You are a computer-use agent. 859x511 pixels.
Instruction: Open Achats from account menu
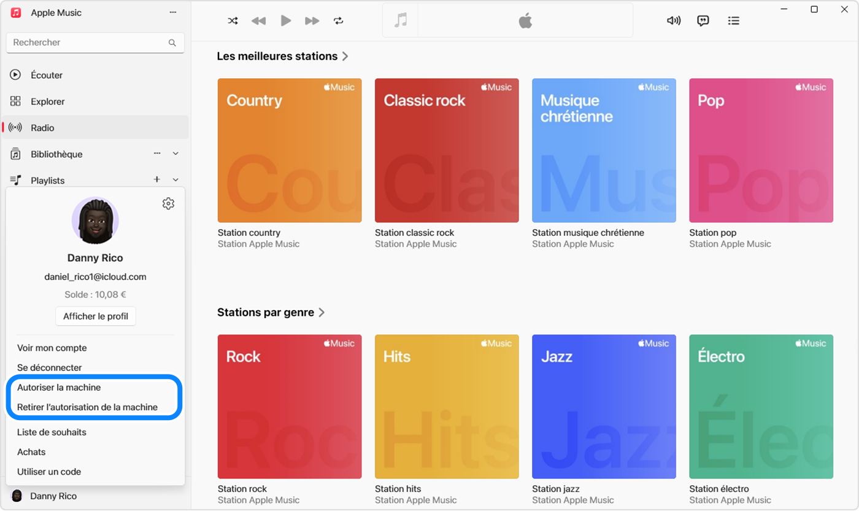[x=31, y=452]
